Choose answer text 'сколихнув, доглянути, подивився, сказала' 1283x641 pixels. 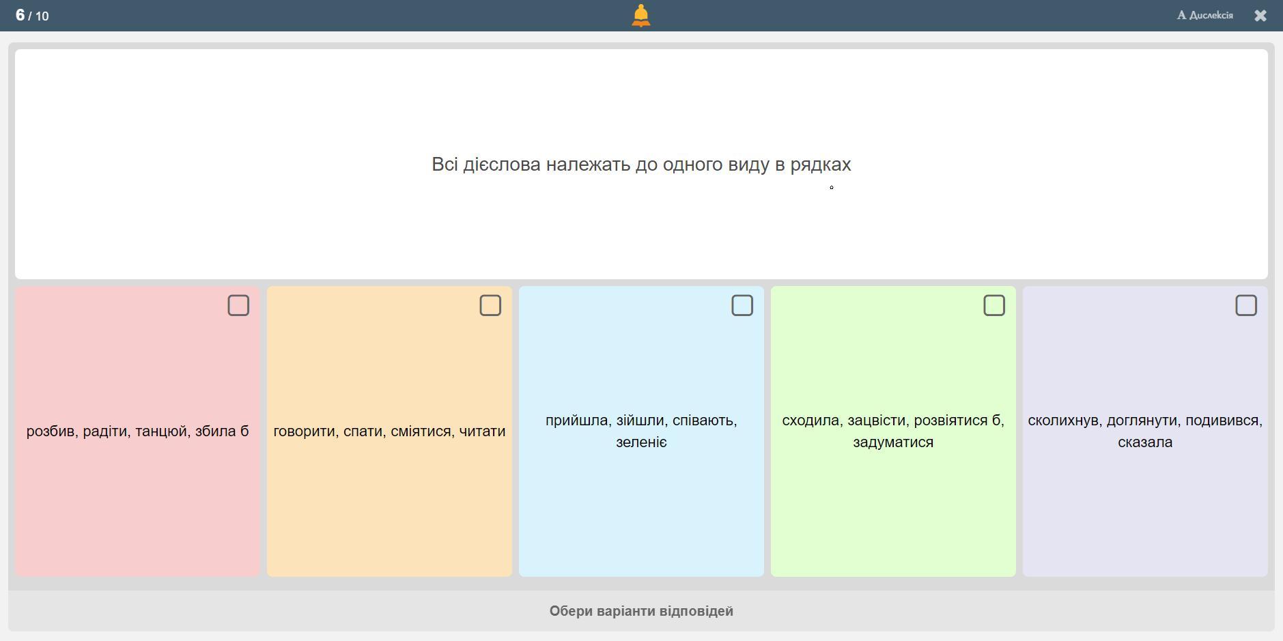[x=1145, y=431]
